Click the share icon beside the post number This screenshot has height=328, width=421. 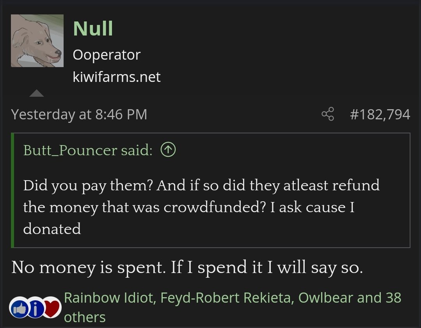328,114
